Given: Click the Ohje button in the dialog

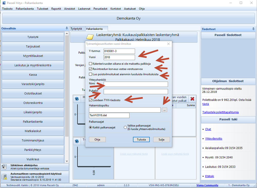Looking at the screenshot, I should click(x=97, y=140).
